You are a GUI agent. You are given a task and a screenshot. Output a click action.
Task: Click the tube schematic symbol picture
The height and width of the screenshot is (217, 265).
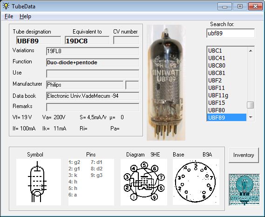(39, 182)
